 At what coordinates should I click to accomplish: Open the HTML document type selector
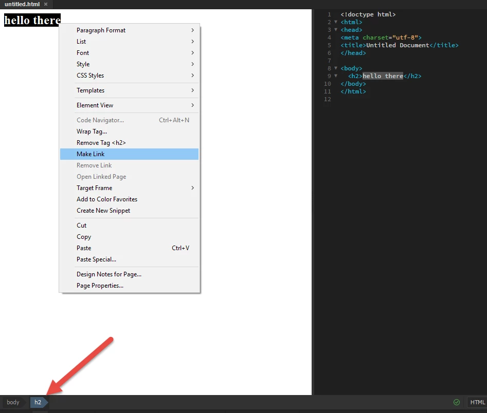click(x=477, y=402)
